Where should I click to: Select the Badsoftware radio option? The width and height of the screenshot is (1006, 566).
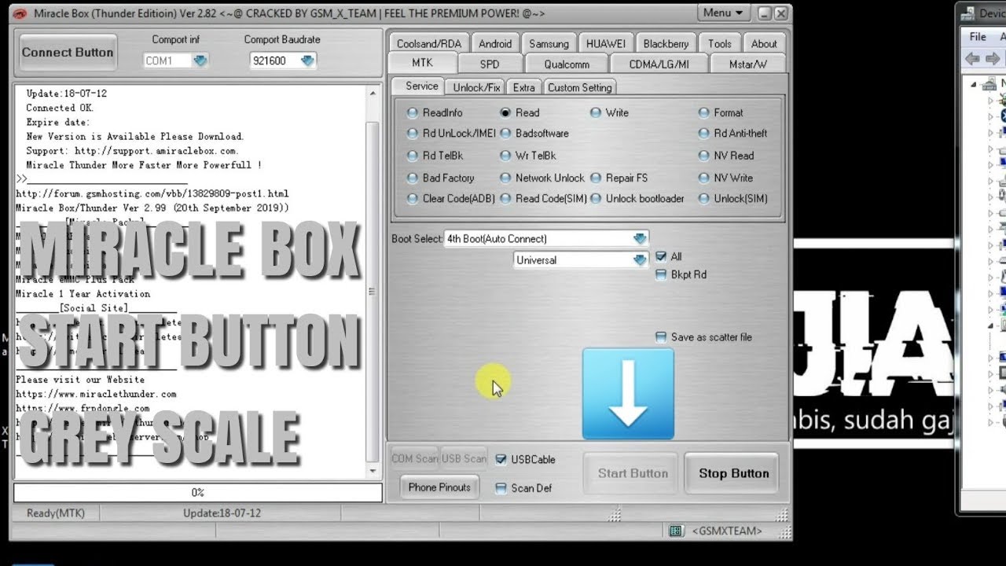point(505,134)
